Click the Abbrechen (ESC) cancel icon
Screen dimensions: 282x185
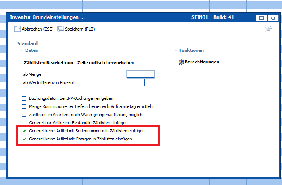pyautogui.click(x=17, y=29)
